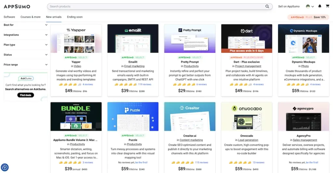Open the user avatar icon

pyautogui.click(x=308, y=7)
